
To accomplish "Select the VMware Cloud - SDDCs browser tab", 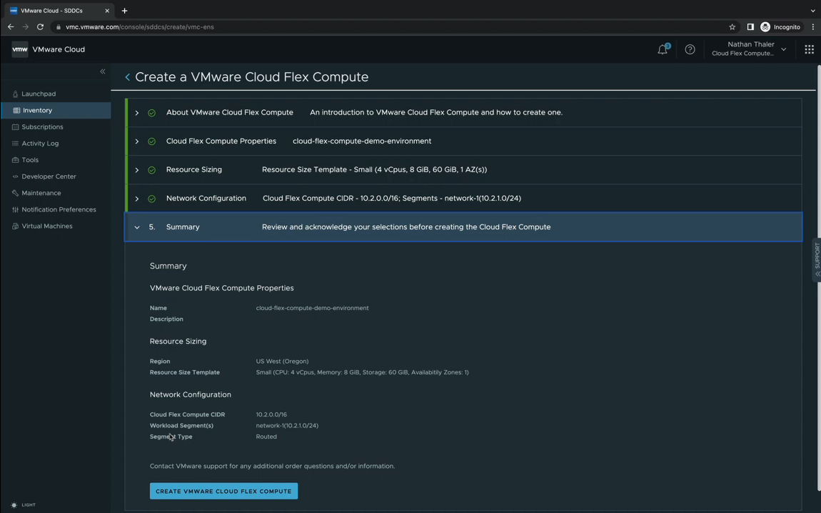I will click(x=58, y=11).
